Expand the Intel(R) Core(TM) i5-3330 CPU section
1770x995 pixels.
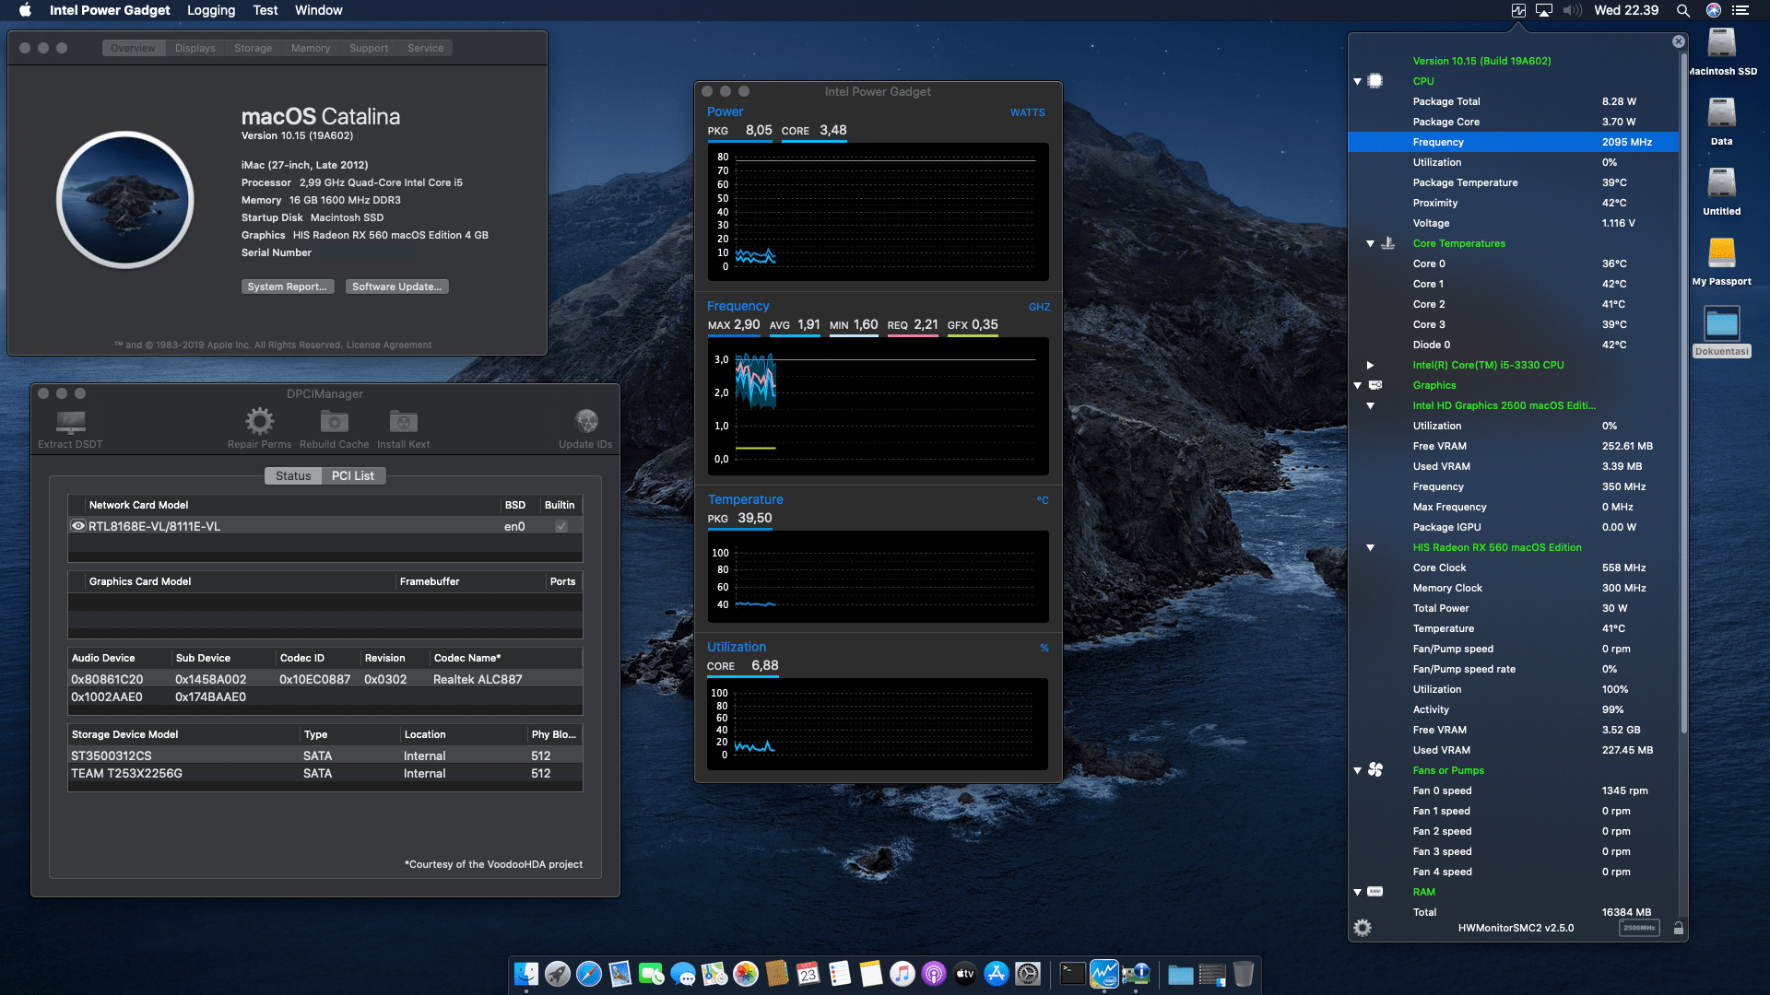(x=1371, y=365)
